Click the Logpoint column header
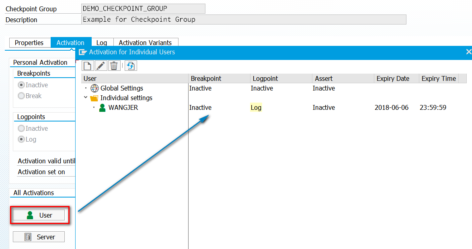The image size is (472, 249). 281,78
